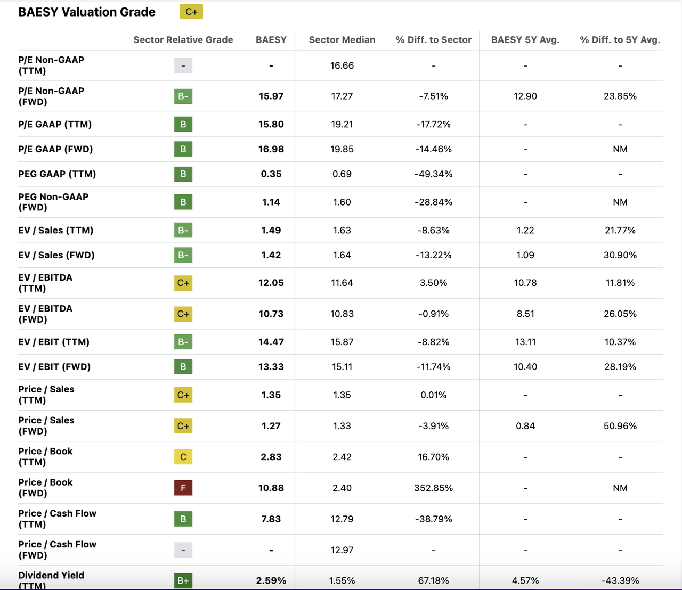Click the B grade badge for Price / Cash Flow (TTM)

(183, 519)
